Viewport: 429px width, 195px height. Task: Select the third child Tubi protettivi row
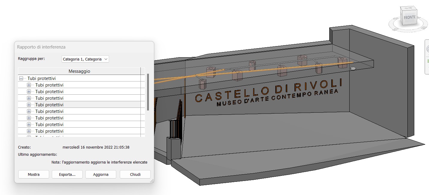49,98
